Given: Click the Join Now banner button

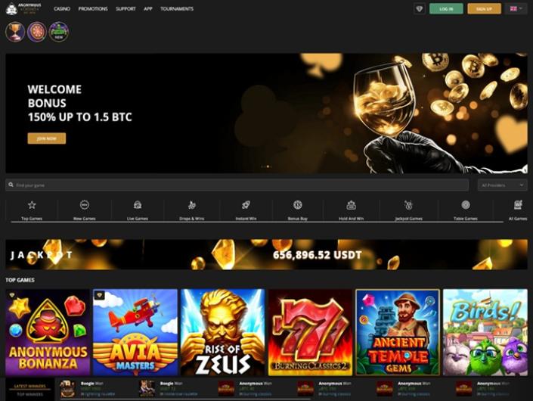Looking at the screenshot, I should click(47, 138).
